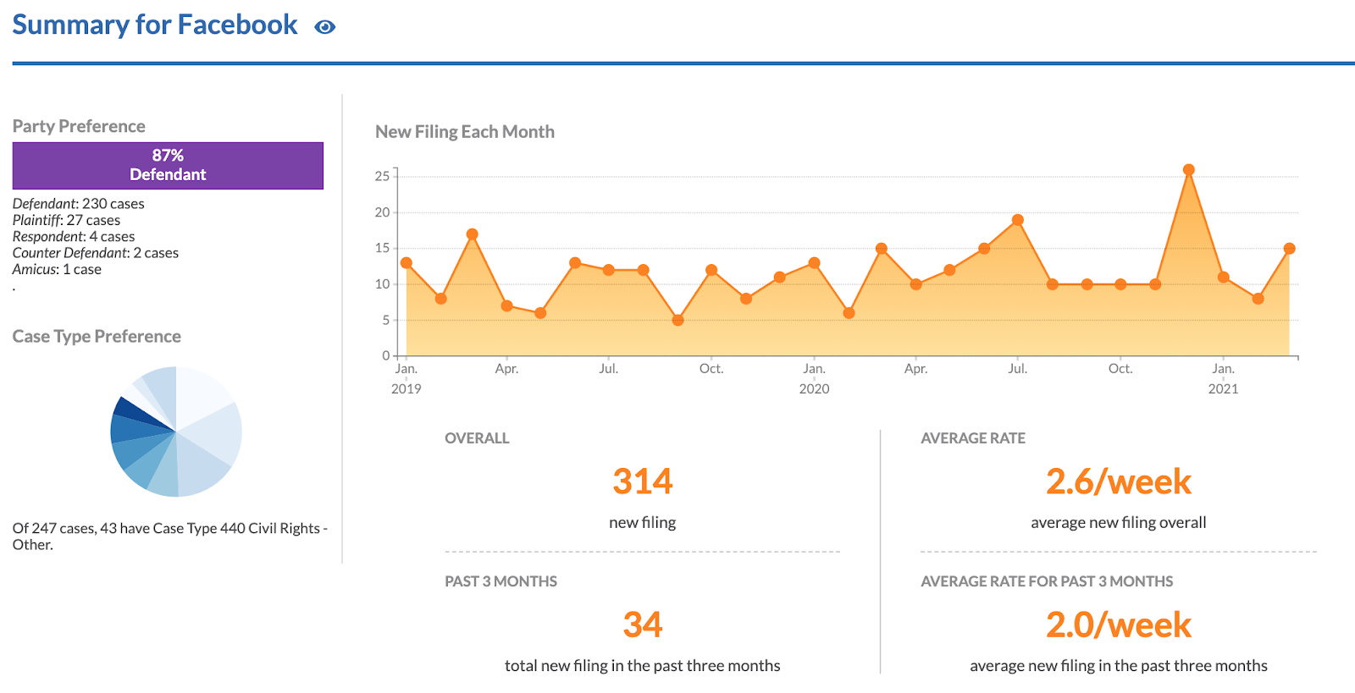Click the peak data point near 26 filings
This screenshot has width=1355, height=693.
1188,170
